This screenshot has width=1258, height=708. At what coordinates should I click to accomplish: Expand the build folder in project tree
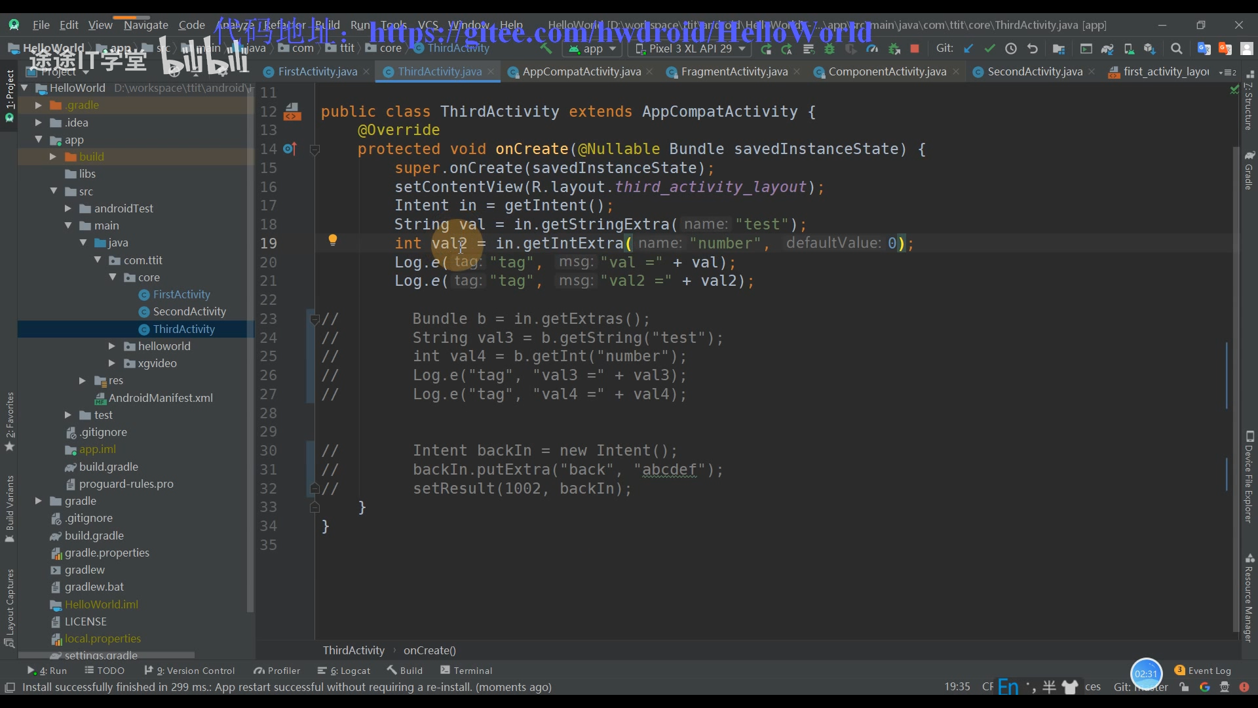pyautogui.click(x=53, y=157)
